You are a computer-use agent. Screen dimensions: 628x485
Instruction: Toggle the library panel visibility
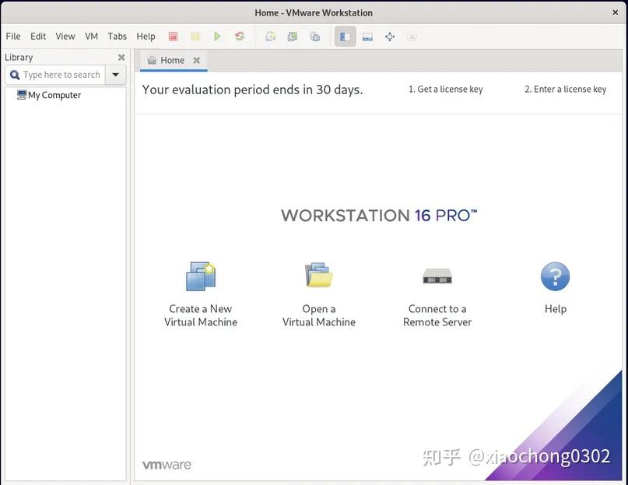coord(345,36)
